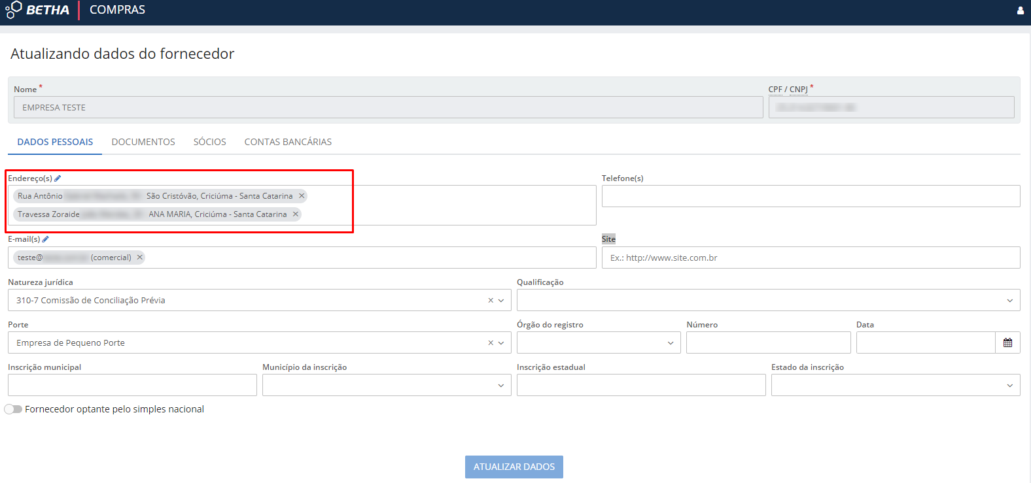The width and height of the screenshot is (1031, 483).
Task: Click the Atualizar Dados button
Action: (x=514, y=467)
